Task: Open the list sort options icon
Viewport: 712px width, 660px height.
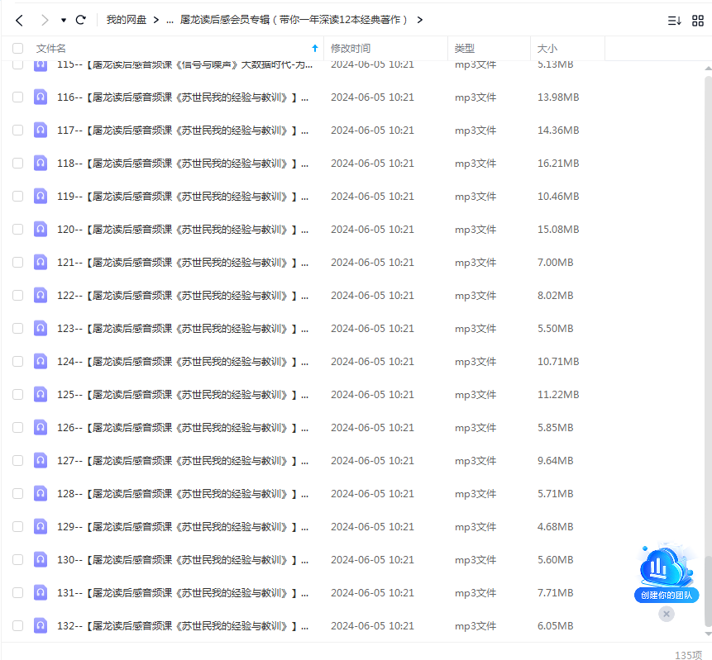Action: (x=674, y=19)
